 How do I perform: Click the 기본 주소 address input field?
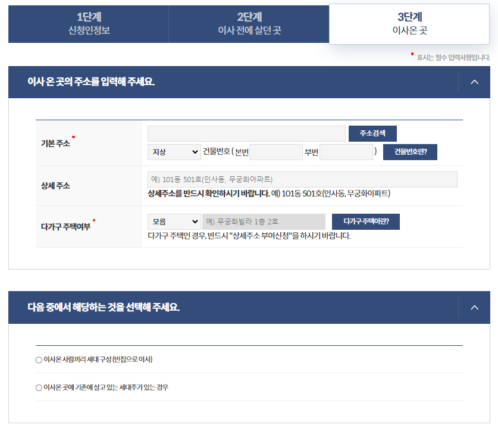pos(246,133)
